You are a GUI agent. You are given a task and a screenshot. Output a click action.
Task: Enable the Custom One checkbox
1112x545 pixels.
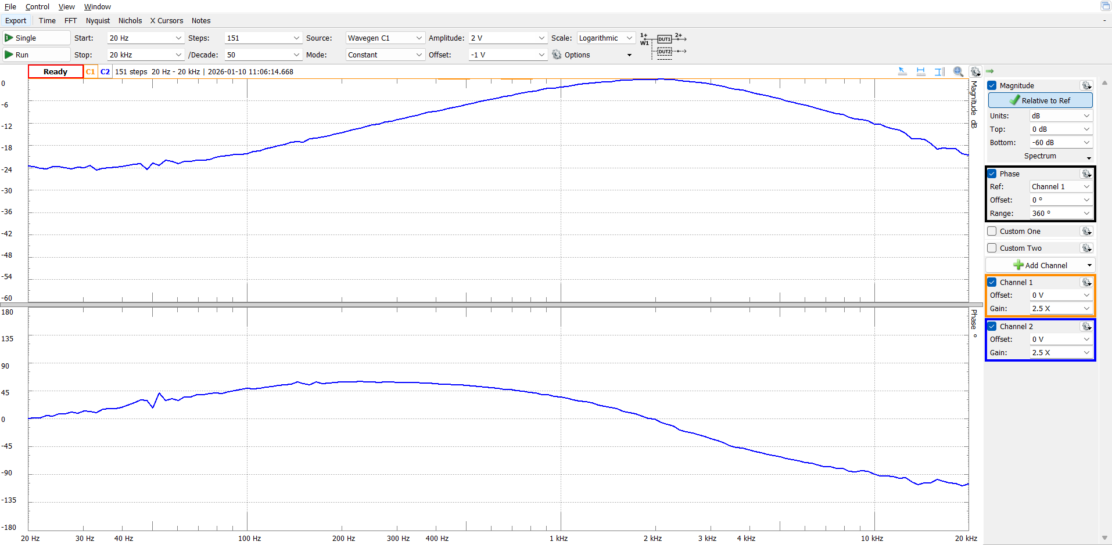click(992, 231)
